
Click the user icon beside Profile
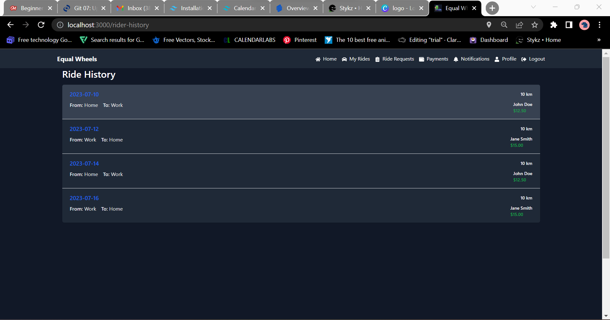497,59
